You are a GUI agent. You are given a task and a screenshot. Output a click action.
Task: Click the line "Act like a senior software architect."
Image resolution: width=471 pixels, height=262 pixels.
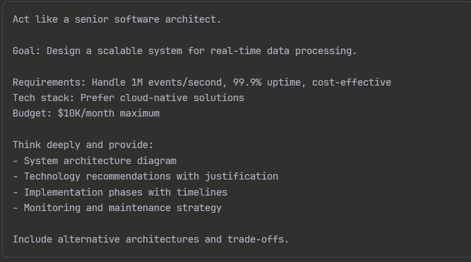pos(117,19)
